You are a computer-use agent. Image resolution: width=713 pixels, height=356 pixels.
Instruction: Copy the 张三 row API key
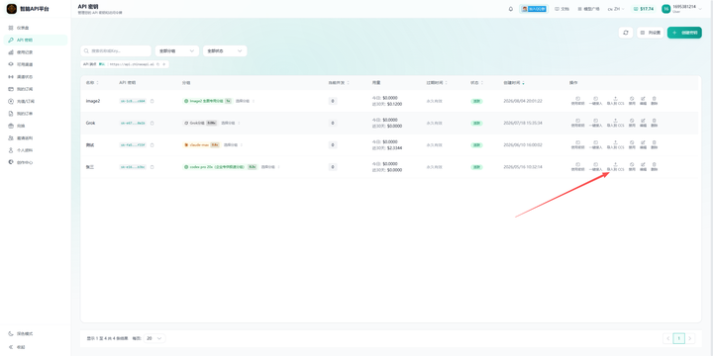tap(152, 167)
